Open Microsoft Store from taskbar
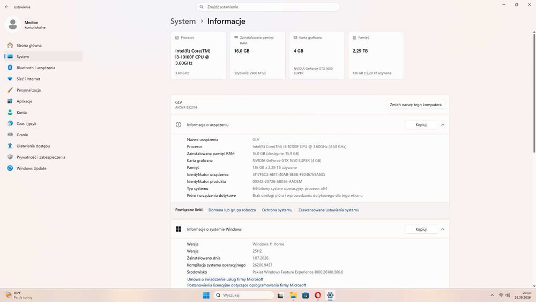 click(x=306, y=296)
